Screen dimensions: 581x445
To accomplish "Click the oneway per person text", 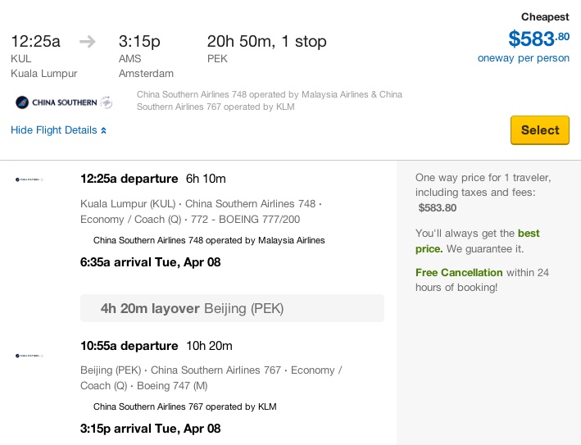I will [x=523, y=58].
